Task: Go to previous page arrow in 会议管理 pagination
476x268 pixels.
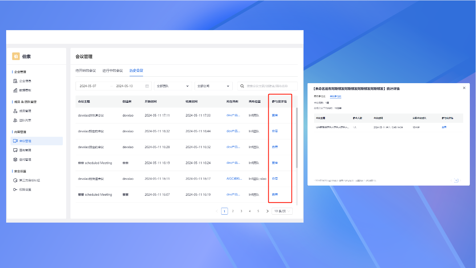Action: [x=217, y=211]
